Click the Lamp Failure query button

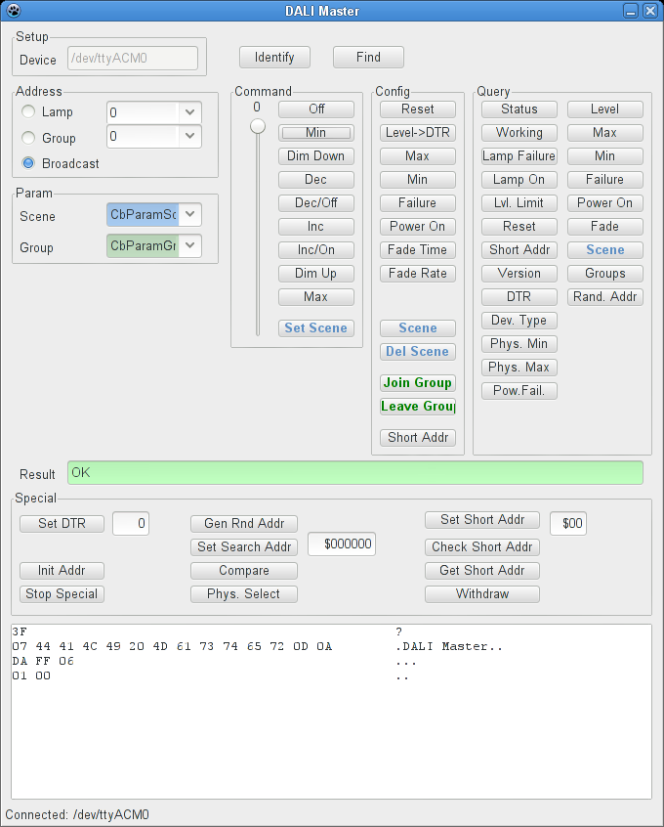pos(519,156)
